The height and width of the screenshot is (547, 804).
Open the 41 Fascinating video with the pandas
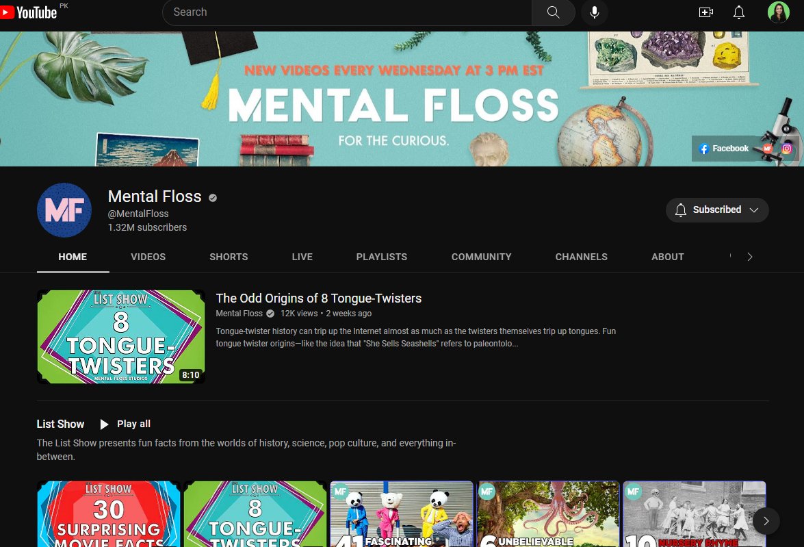(402, 513)
